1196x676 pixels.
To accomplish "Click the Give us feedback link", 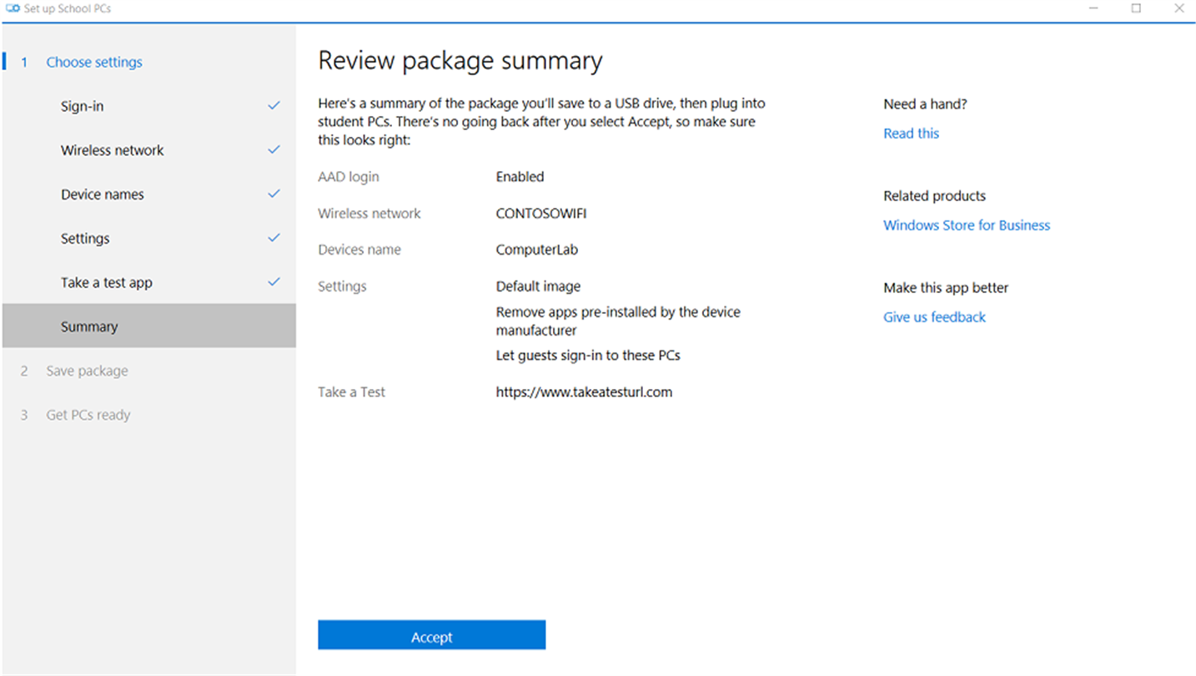I will 934,317.
